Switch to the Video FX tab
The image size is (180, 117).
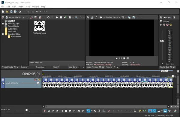[56, 67]
